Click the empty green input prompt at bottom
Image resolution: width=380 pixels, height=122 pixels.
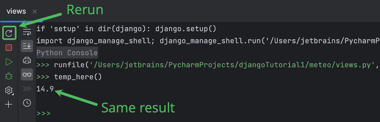point(43,113)
